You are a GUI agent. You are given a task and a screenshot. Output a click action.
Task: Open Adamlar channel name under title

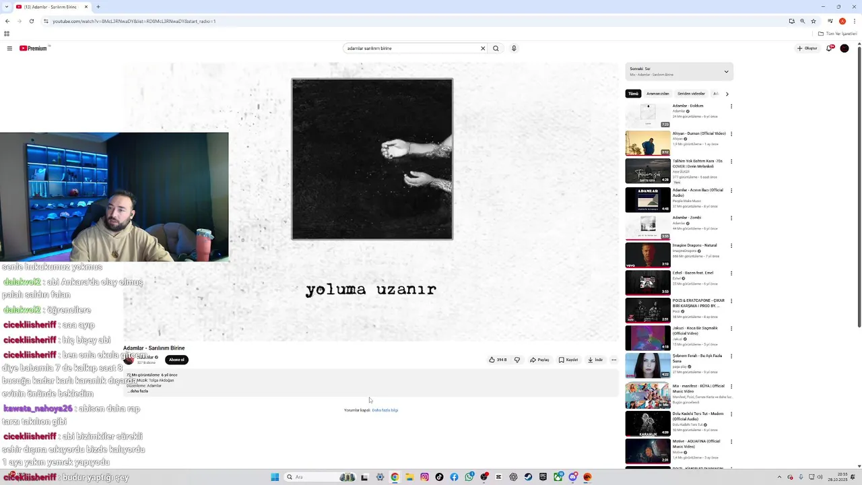point(146,357)
